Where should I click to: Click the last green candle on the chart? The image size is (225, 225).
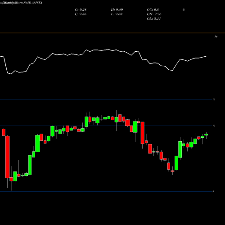[x=206, y=135]
